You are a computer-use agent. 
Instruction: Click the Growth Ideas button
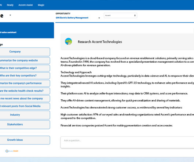coord(25,140)
